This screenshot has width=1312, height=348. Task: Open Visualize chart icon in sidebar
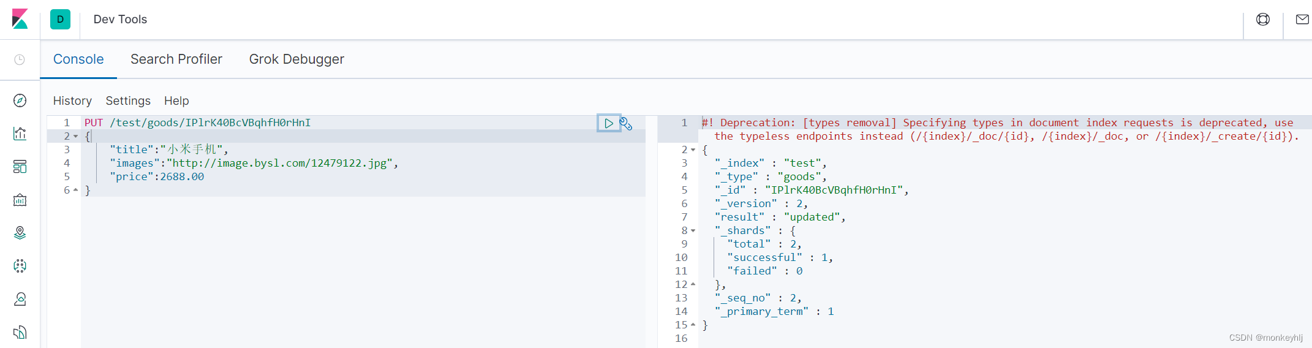coord(20,134)
